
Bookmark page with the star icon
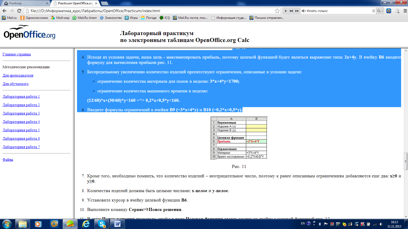pyautogui.click(x=277, y=11)
